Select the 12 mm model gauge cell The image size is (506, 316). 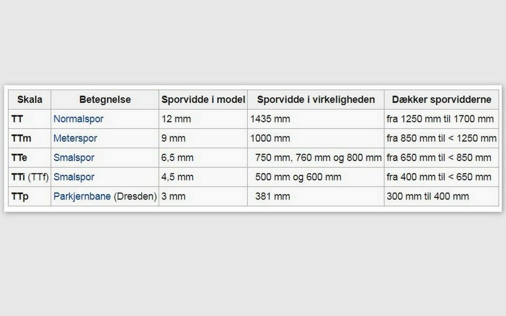click(x=176, y=119)
